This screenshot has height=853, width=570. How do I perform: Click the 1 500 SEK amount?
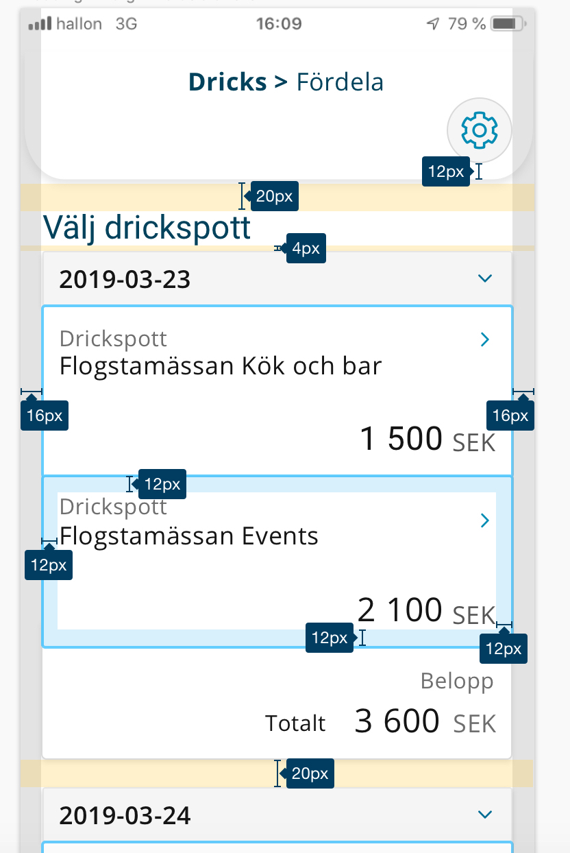point(427,439)
